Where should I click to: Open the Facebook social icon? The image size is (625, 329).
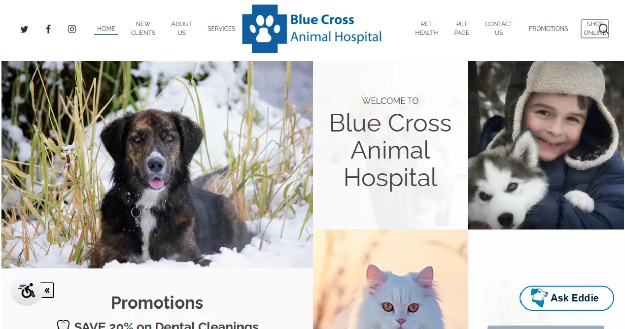point(48,29)
